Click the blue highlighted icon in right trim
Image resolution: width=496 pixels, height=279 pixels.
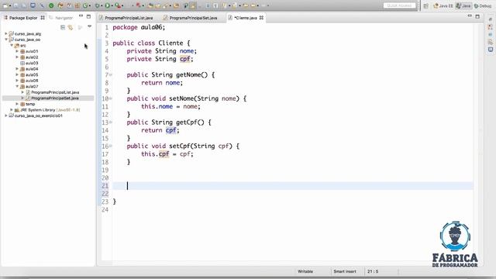click(491, 50)
